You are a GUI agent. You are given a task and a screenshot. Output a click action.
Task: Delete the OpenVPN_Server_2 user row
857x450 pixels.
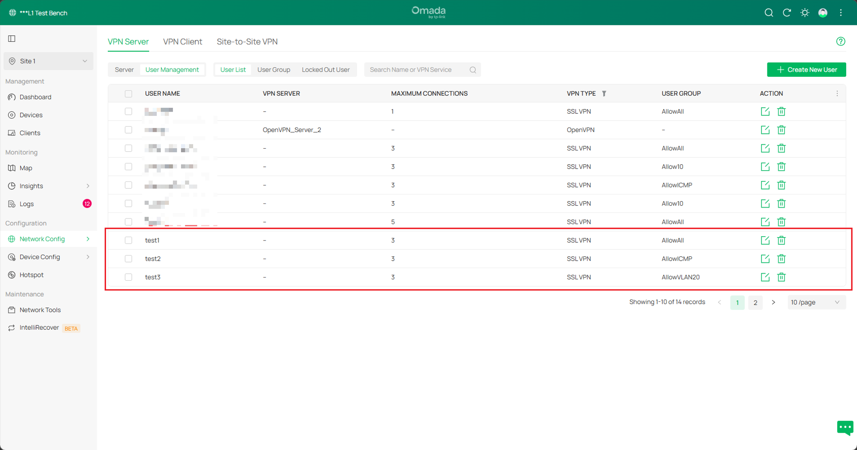point(781,130)
